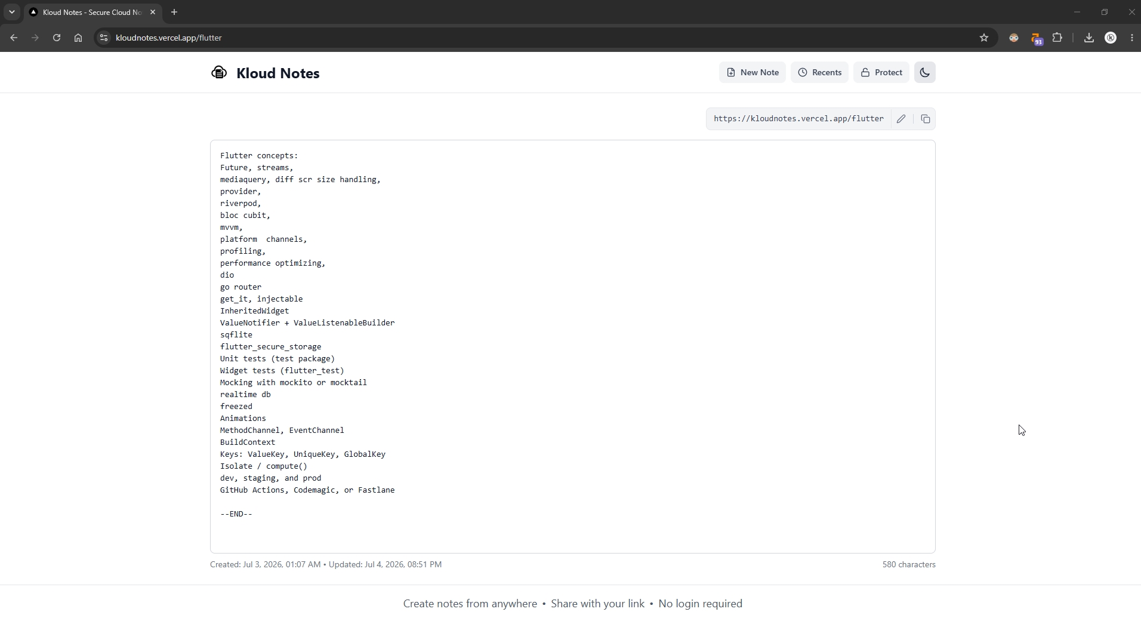The width and height of the screenshot is (1141, 621).
Task: Toggle dark mode with the moon icon
Action: [x=925, y=72]
